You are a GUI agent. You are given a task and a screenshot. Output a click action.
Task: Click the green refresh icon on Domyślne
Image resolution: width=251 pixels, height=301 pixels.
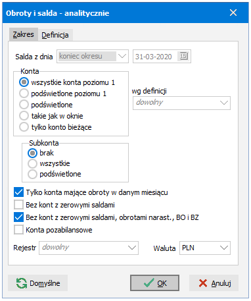pyautogui.click(x=22, y=283)
